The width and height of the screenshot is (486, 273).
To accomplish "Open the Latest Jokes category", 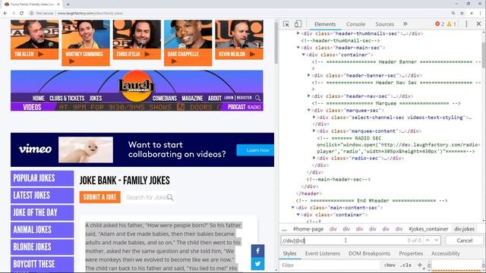I will 43,196.
